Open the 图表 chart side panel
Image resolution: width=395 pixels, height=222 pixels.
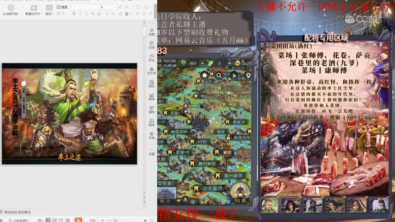(x=152, y=97)
